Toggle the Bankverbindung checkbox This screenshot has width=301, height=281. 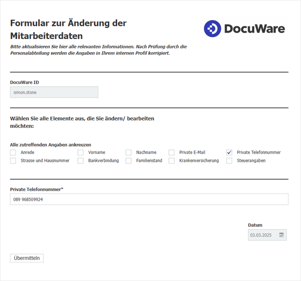[x=80, y=161]
